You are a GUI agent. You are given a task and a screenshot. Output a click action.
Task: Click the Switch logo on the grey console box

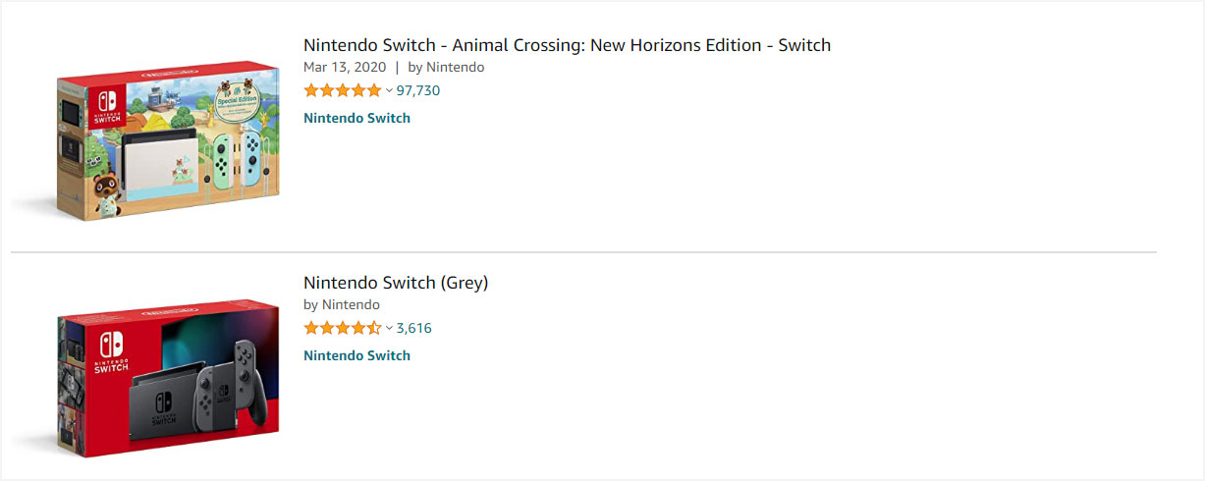pyautogui.click(x=110, y=353)
